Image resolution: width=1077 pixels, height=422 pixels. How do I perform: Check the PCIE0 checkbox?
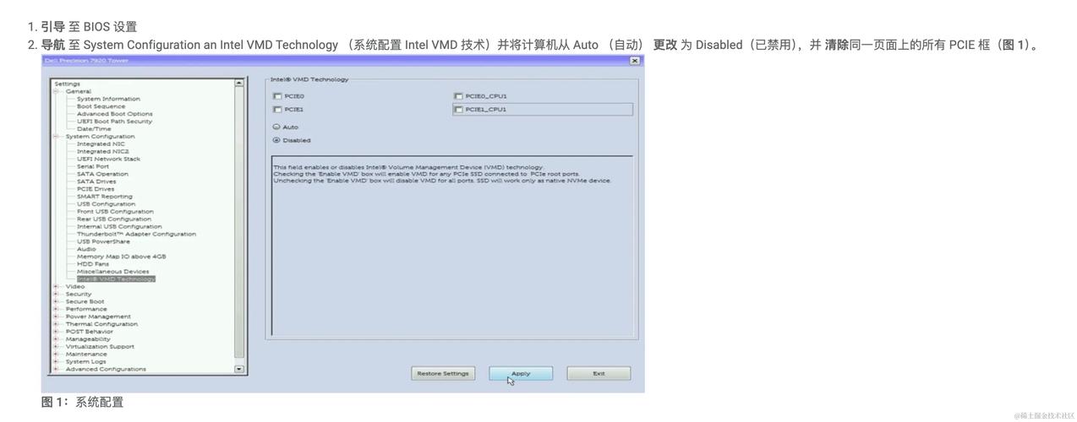pyautogui.click(x=277, y=96)
